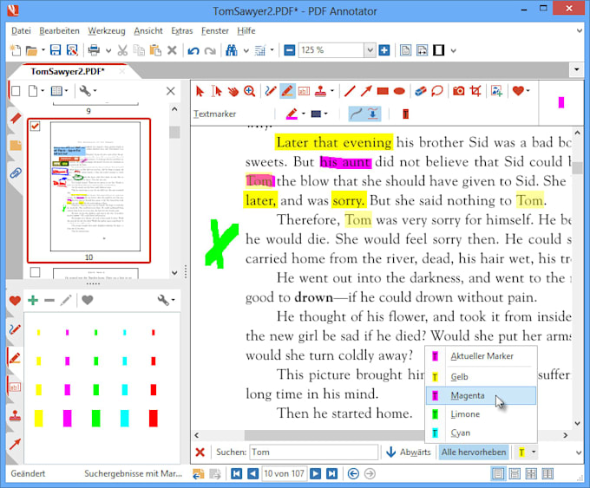The image size is (590, 488).
Task: Open search with binoculars icon
Action: tap(232, 50)
